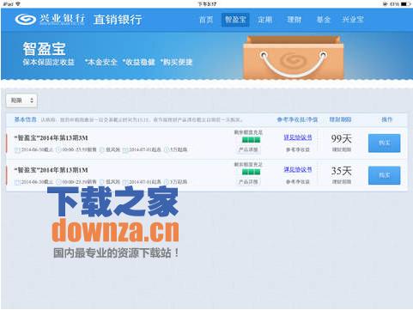413x310 pixels.
Task: Click the 99天 term value
Action: click(341, 139)
